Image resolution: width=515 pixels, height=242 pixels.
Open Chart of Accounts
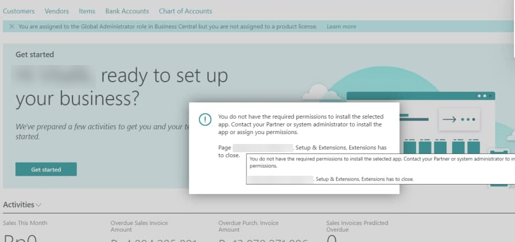[185, 11]
